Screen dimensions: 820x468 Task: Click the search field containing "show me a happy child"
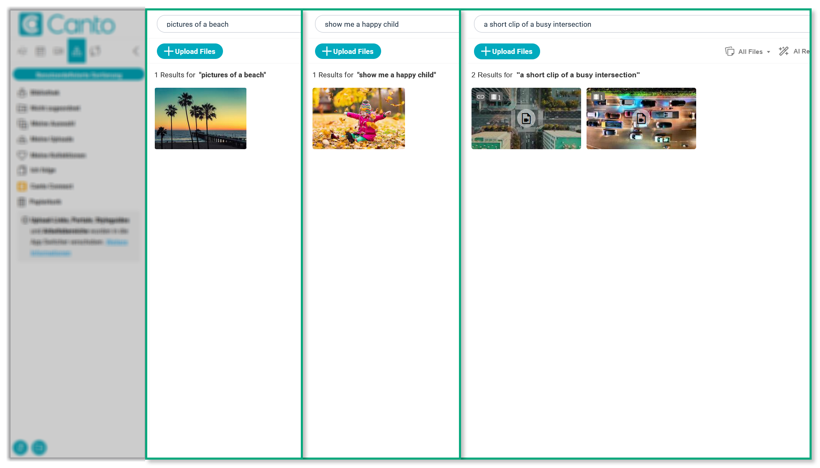387,24
